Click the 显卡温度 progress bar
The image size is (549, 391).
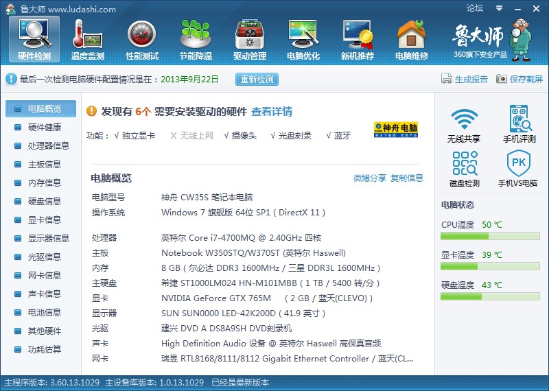pyautogui.click(x=490, y=266)
